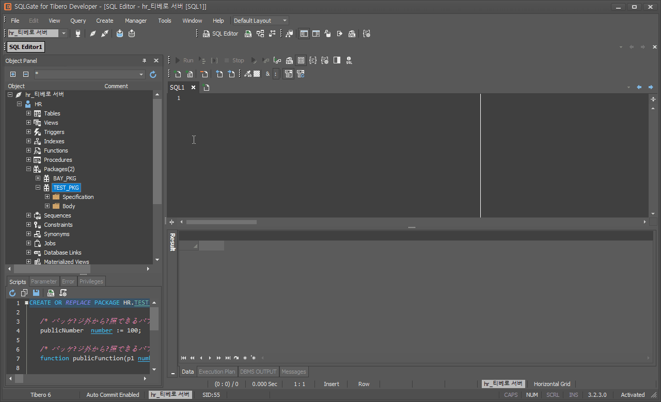Click the SQL info icon in editor toolbar

pos(349,60)
